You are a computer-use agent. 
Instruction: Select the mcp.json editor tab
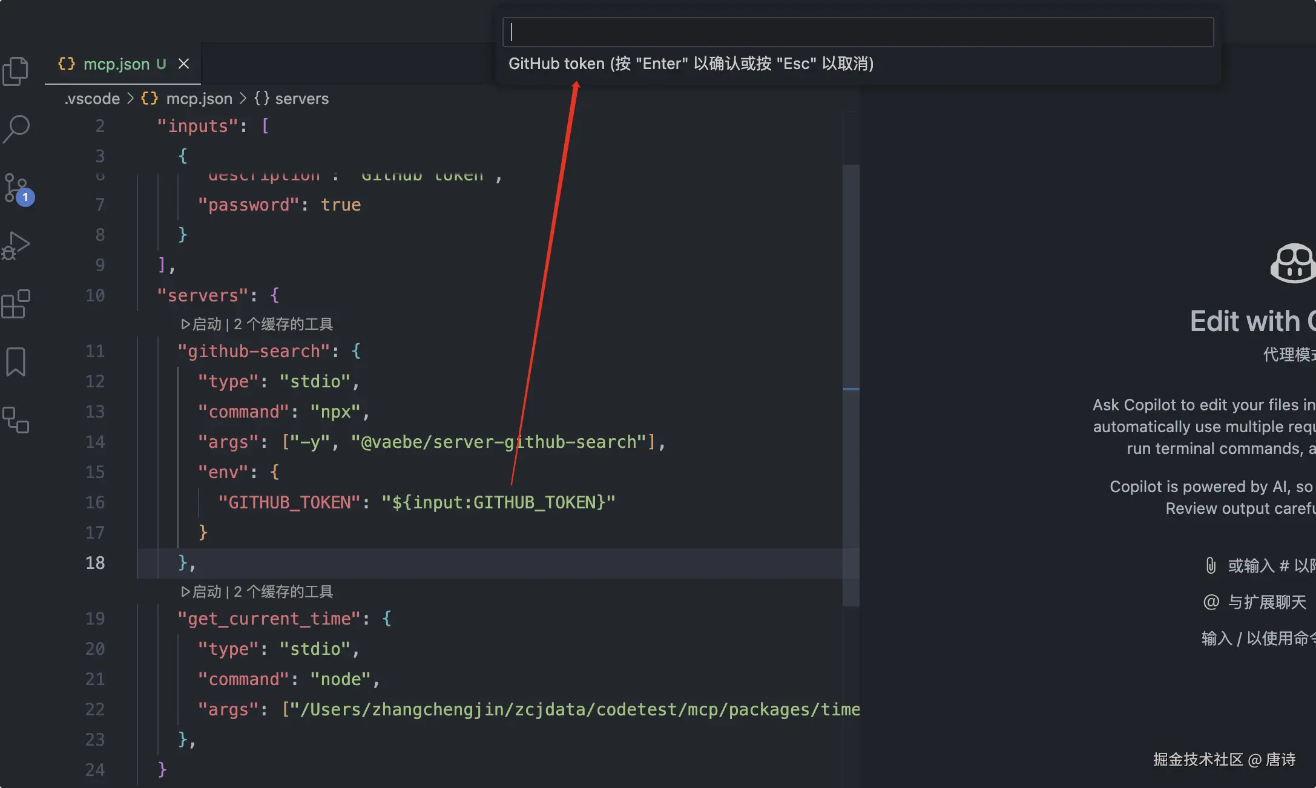[115, 64]
